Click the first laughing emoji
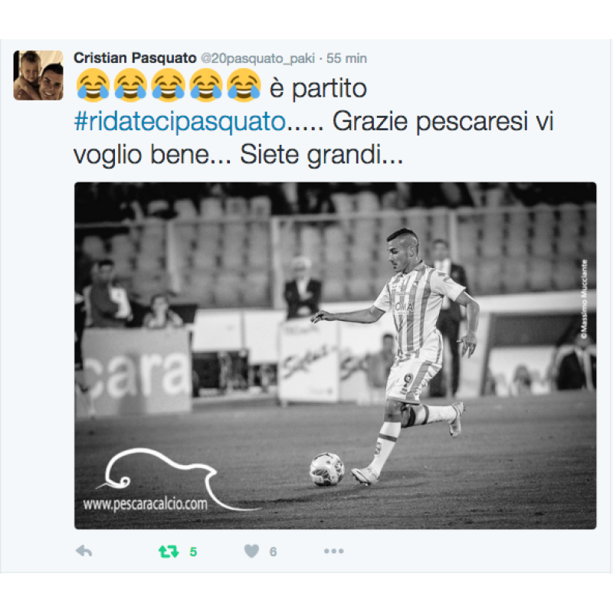 pos(93,85)
